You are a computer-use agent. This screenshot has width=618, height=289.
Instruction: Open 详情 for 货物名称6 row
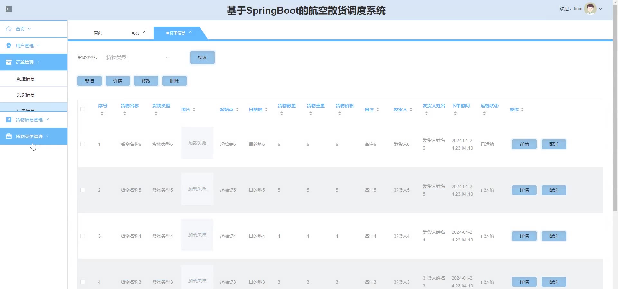pyautogui.click(x=524, y=144)
